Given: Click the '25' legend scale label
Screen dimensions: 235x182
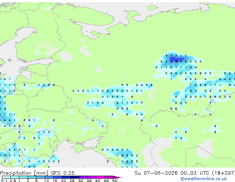Looking at the screenshot, I should click(72, 181).
